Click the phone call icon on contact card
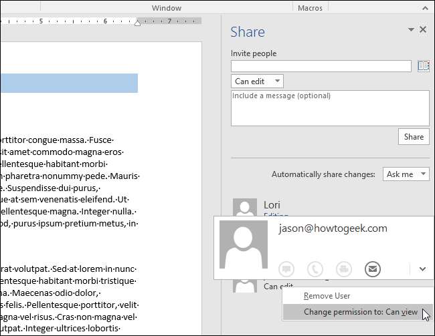Viewport: 435px width, 336px height. [x=315, y=269]
